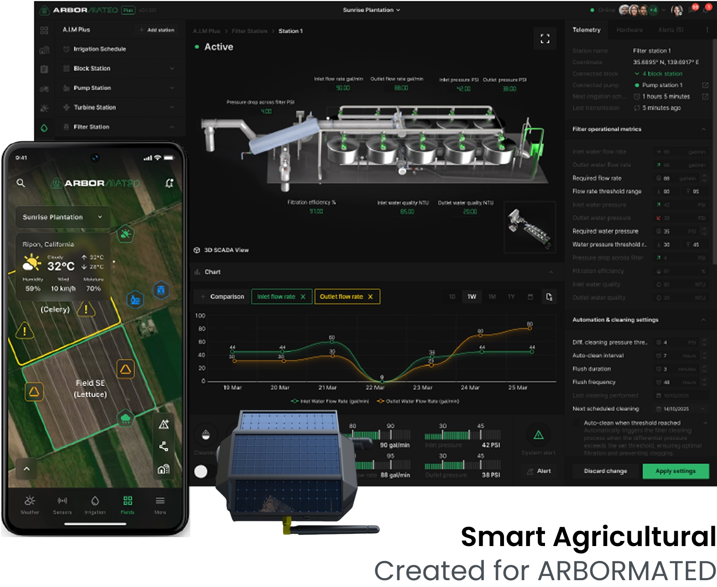Toggle the Cleaning switch below droplet icon

[206, 471]
